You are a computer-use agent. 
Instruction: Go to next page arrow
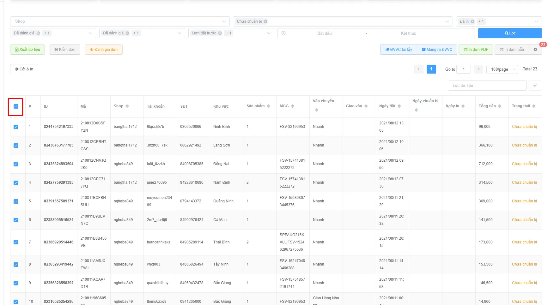(478, 69)
